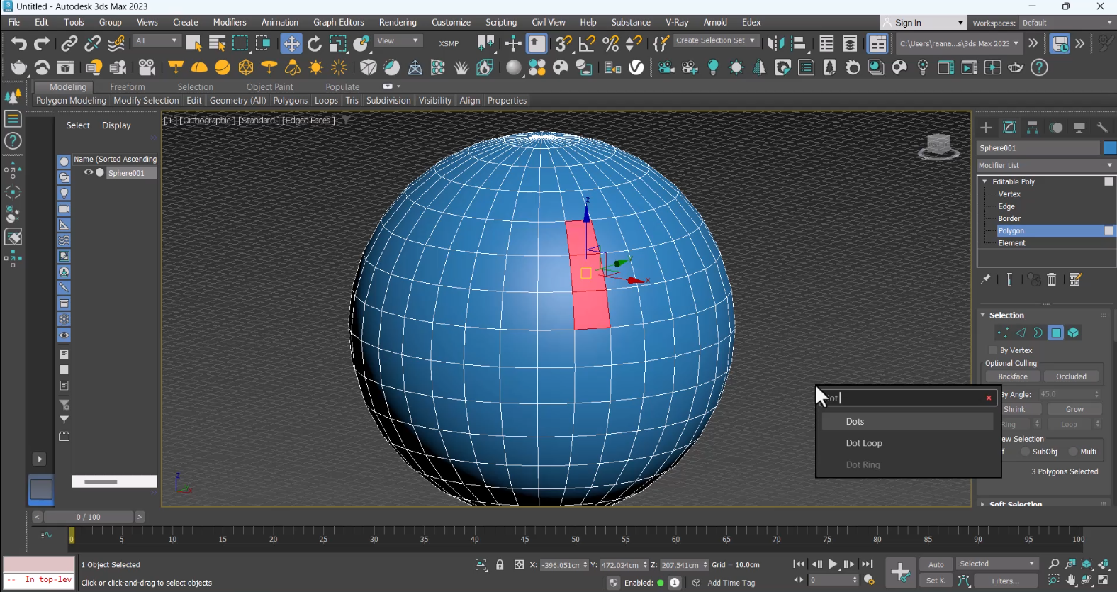This screenshot has height=592, width=1117.
Task: Click the Grow button
Action: click(1074, 409)
